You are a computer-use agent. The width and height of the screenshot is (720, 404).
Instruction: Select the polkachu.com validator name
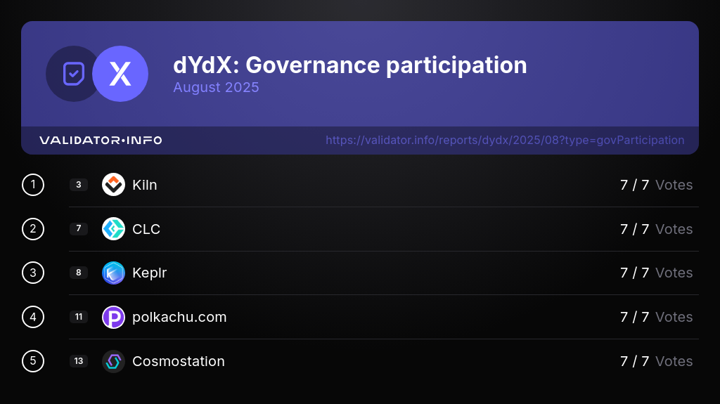click(x=179, y=317)
